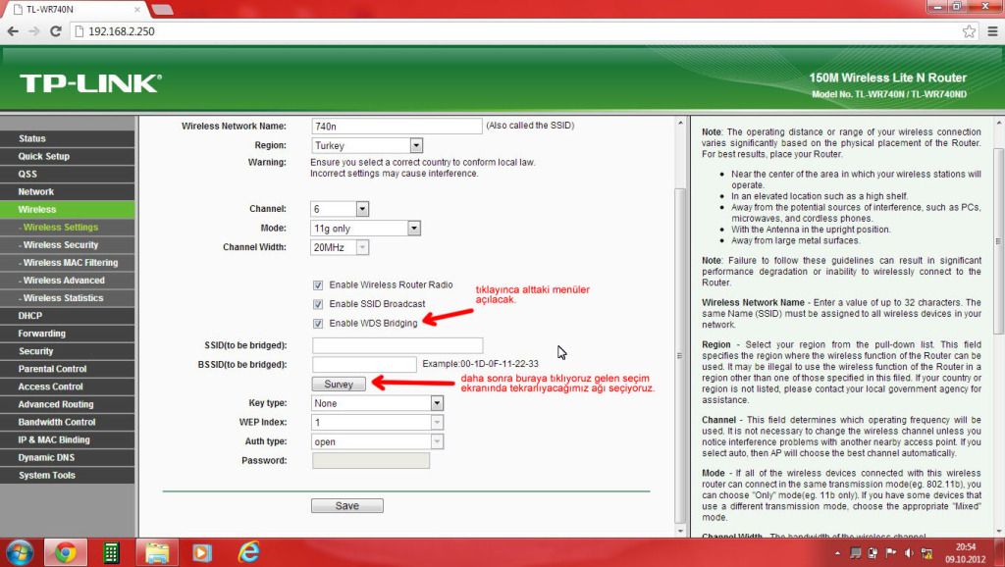Open Windows Media Player from the taskbar

click(202, 552)
